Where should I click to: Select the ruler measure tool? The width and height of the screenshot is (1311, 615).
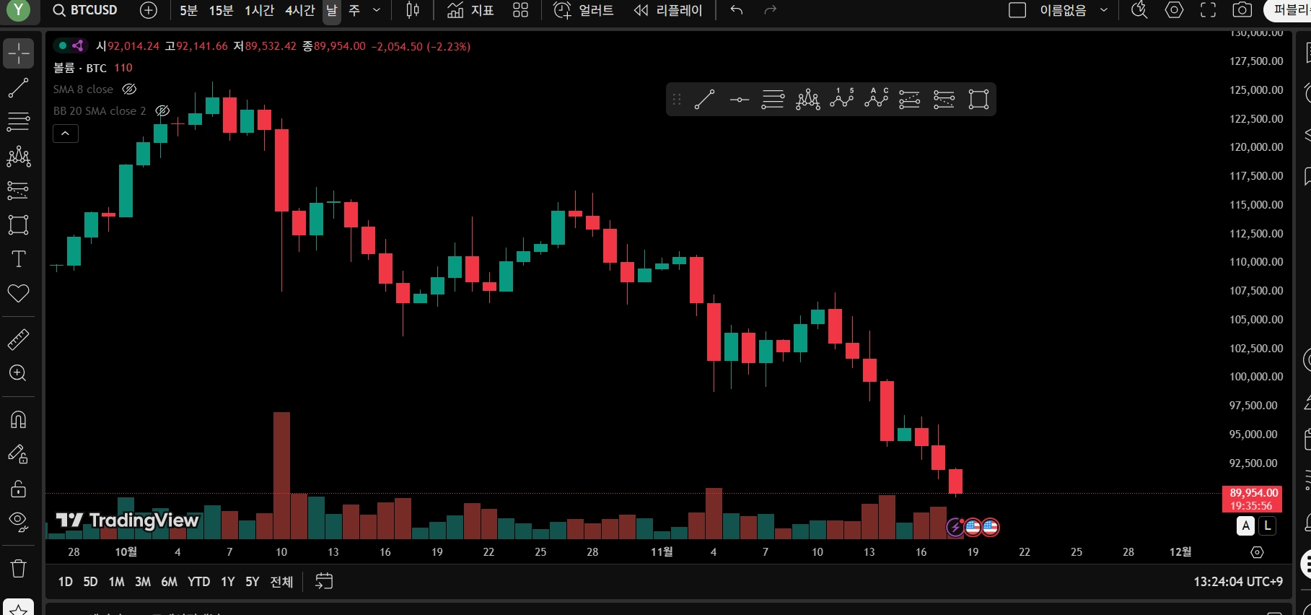point(18,339)
